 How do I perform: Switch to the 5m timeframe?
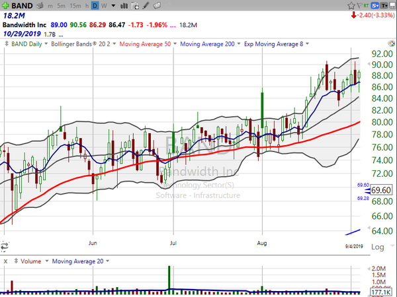pos(62,5)
